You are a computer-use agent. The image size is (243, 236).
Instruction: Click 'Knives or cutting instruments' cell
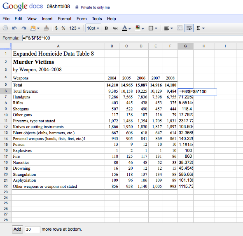[58, 127]
